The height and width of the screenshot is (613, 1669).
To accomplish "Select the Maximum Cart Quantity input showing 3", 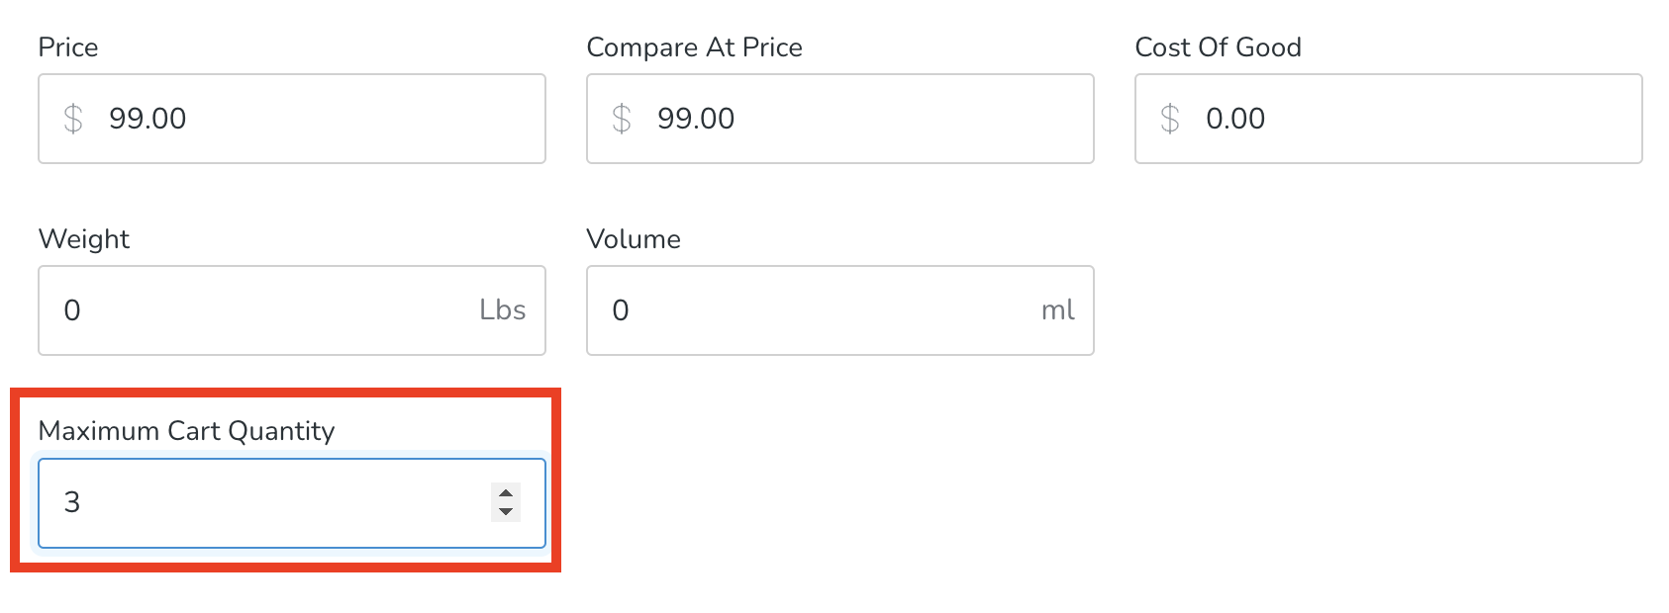I will [247, 503].
